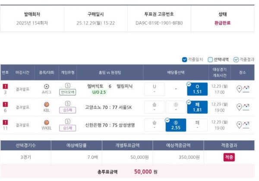This screenshot has width=259, height=181.
Task: Click the red alert icon for match 11
Action: click(5, 123)
